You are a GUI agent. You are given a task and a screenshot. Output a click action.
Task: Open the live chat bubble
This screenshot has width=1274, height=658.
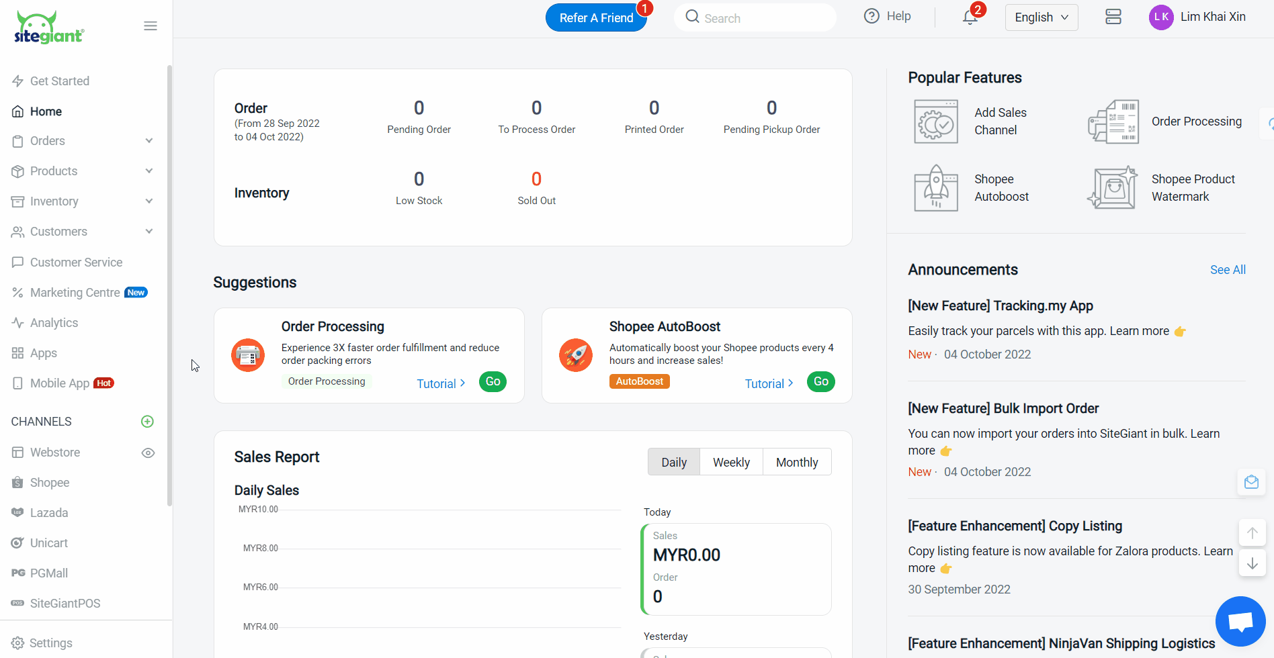(1240, 621)
